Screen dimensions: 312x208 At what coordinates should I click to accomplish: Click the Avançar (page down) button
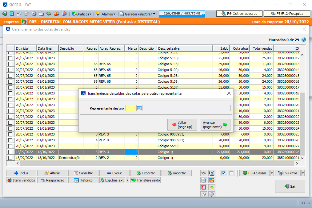(x=215, y=125)
